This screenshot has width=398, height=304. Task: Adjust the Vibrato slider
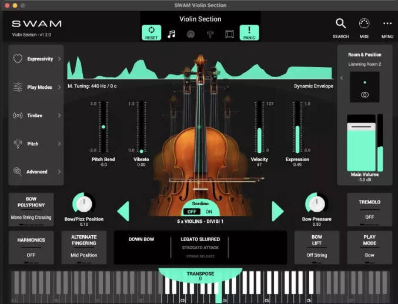[x=141, y=127]
